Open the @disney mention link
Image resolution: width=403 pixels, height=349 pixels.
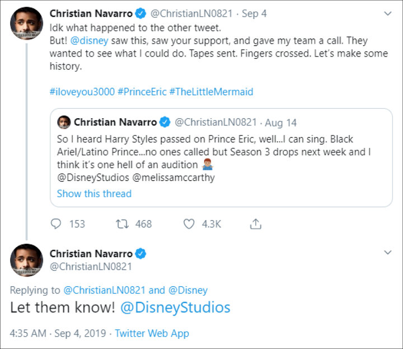tap(89, 41)
